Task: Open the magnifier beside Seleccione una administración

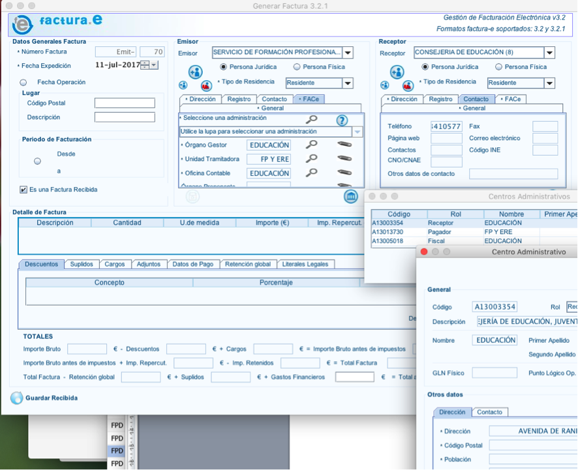Action: 311,119
